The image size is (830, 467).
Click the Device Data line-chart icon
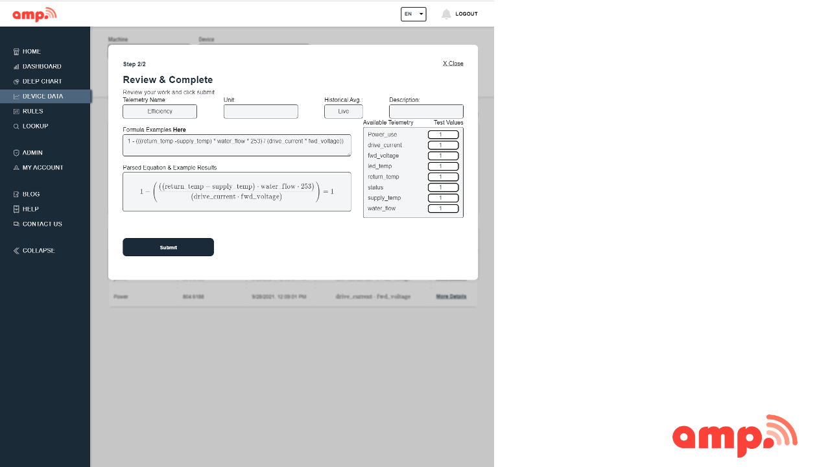pos(16,97)
